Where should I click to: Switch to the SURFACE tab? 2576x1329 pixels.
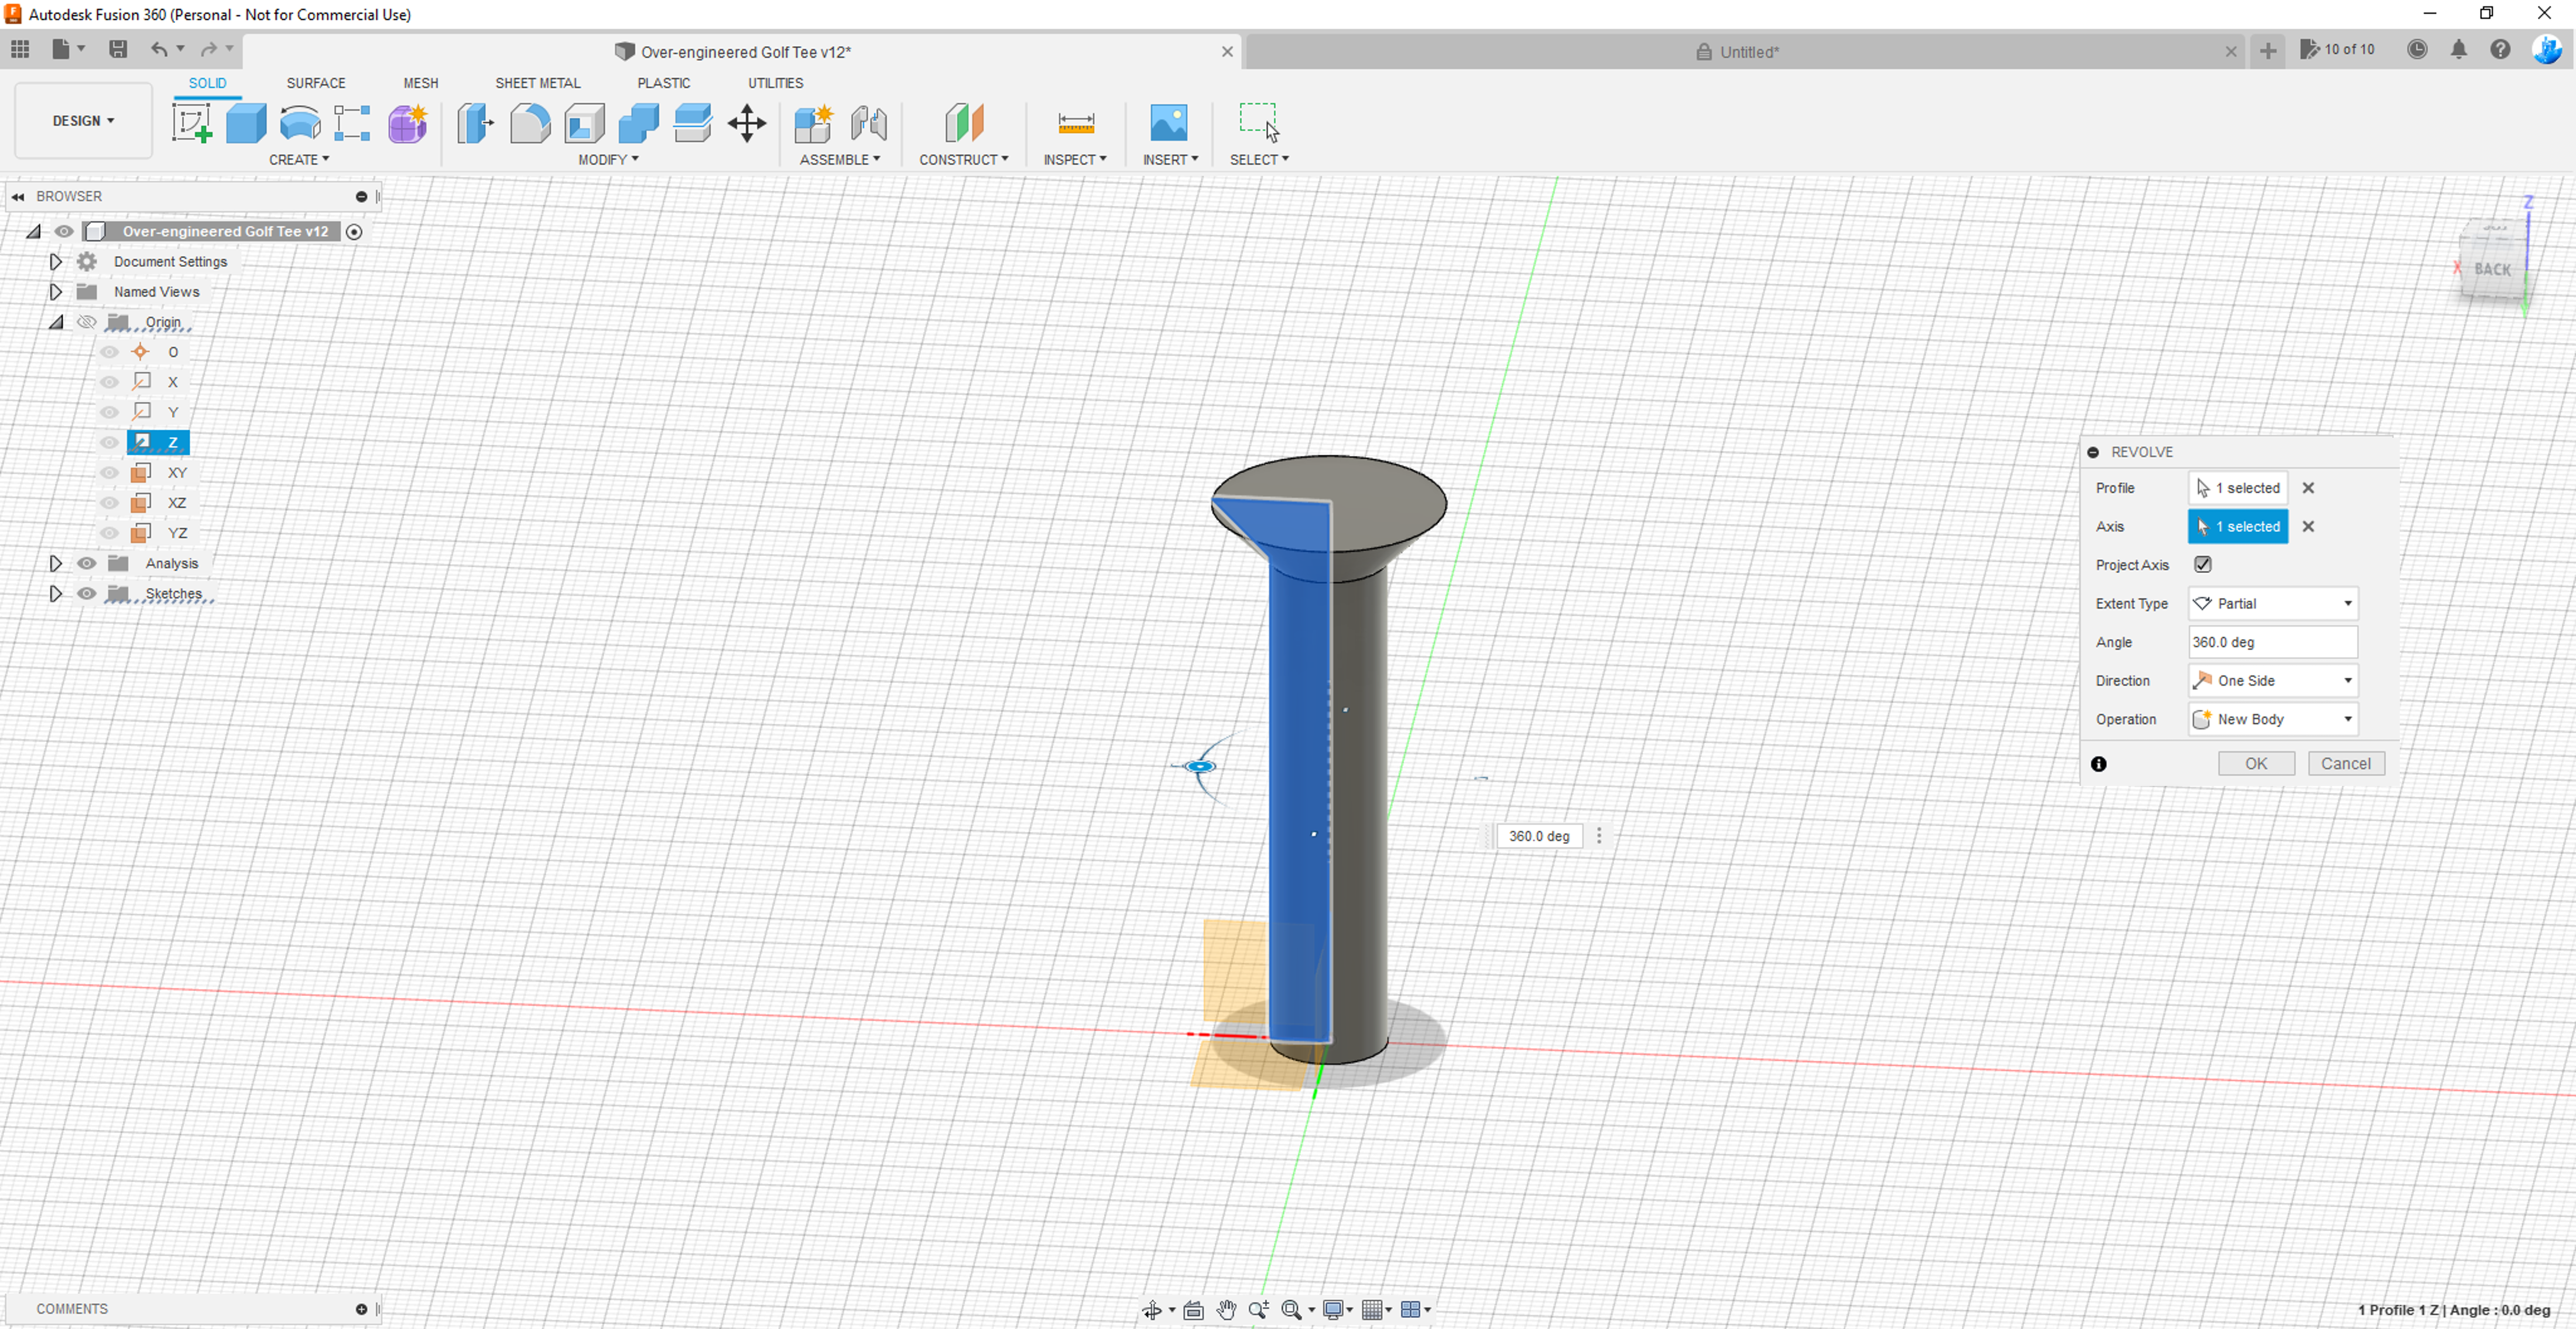[x=316, y=83]
